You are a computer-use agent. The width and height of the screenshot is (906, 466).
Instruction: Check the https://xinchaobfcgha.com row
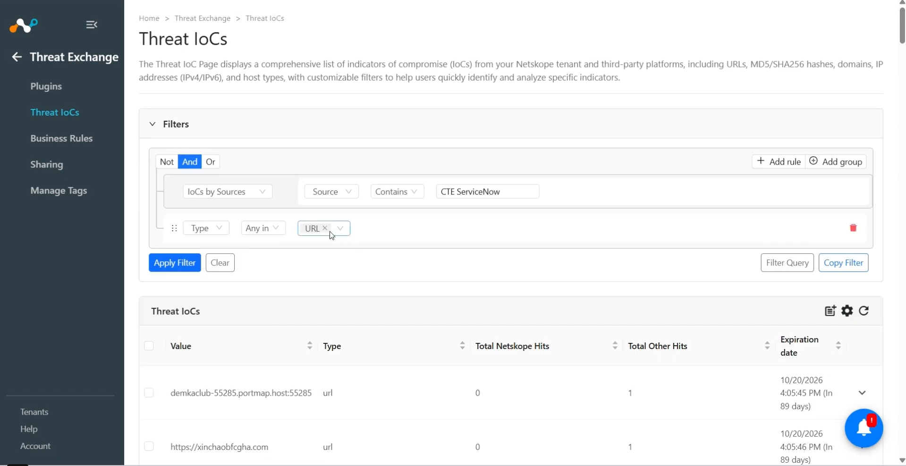pyautogui.click(x=149, y=446)
